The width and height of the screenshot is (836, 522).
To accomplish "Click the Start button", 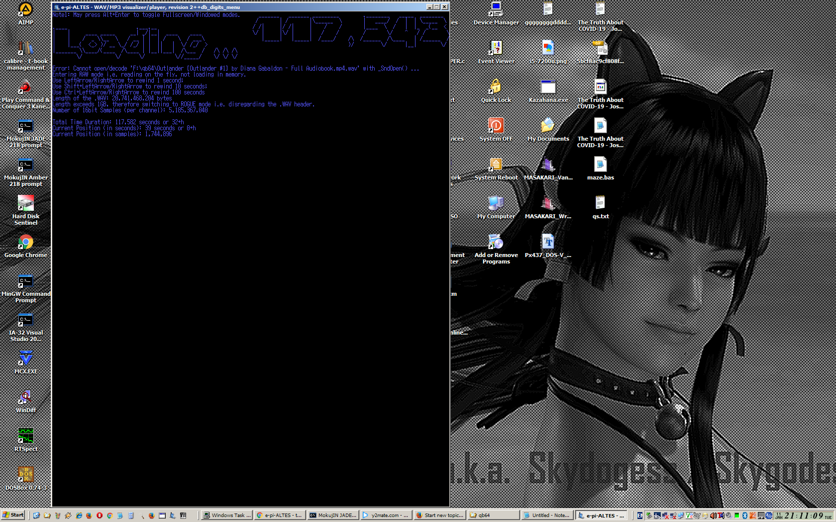I will click(x=13, y=515).
